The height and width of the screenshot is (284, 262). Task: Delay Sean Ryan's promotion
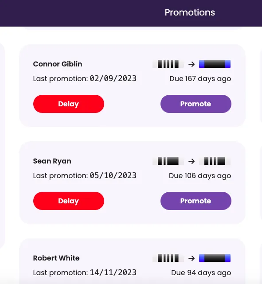68,201
